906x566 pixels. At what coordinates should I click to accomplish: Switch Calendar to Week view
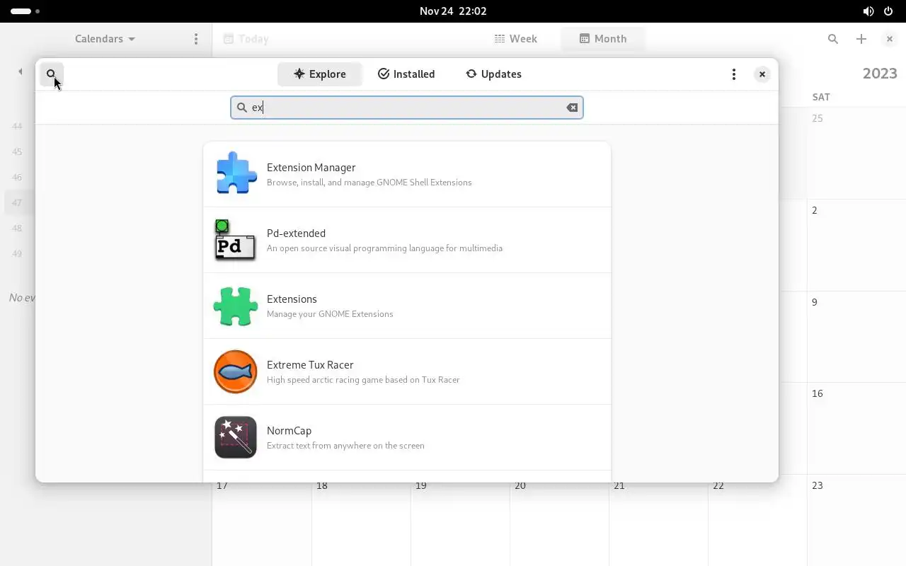point(515,39)
